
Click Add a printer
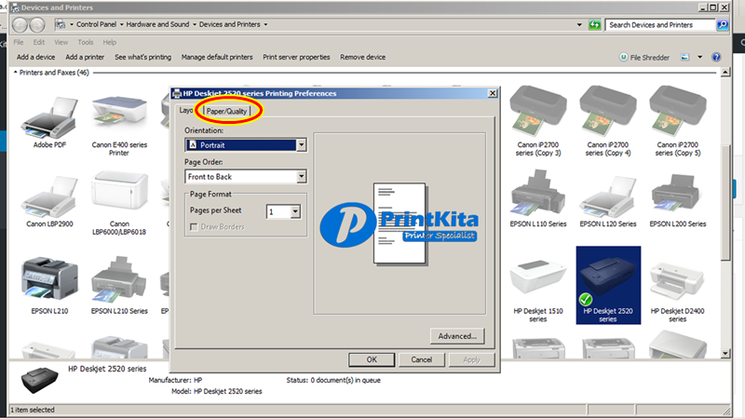pos(85,57)
